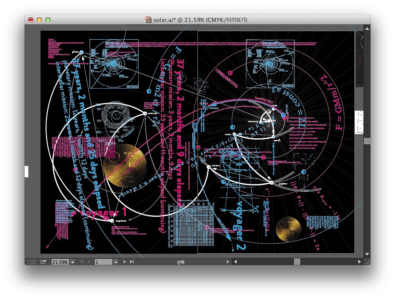Image resolution: width=395 pixels, height=299 pixels.
Task: Zoom the window with green button
Action: pos(48,20)
